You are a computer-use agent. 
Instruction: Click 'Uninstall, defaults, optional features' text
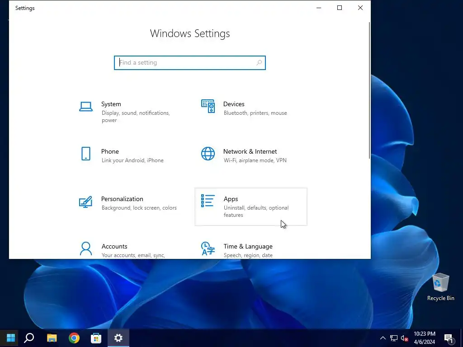click(x=256, y=211)
